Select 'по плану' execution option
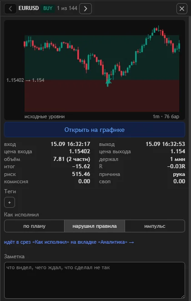Screen dimensions: 191x301 pyautogui.click(x=35, y=226)
